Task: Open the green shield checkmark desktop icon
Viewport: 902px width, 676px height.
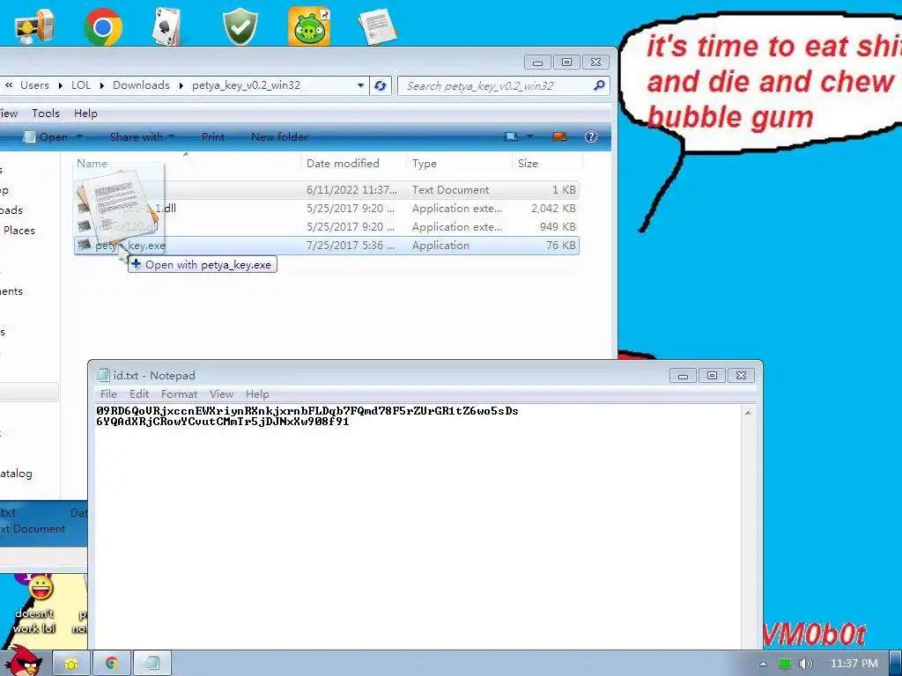Action: tap(240, 26)
